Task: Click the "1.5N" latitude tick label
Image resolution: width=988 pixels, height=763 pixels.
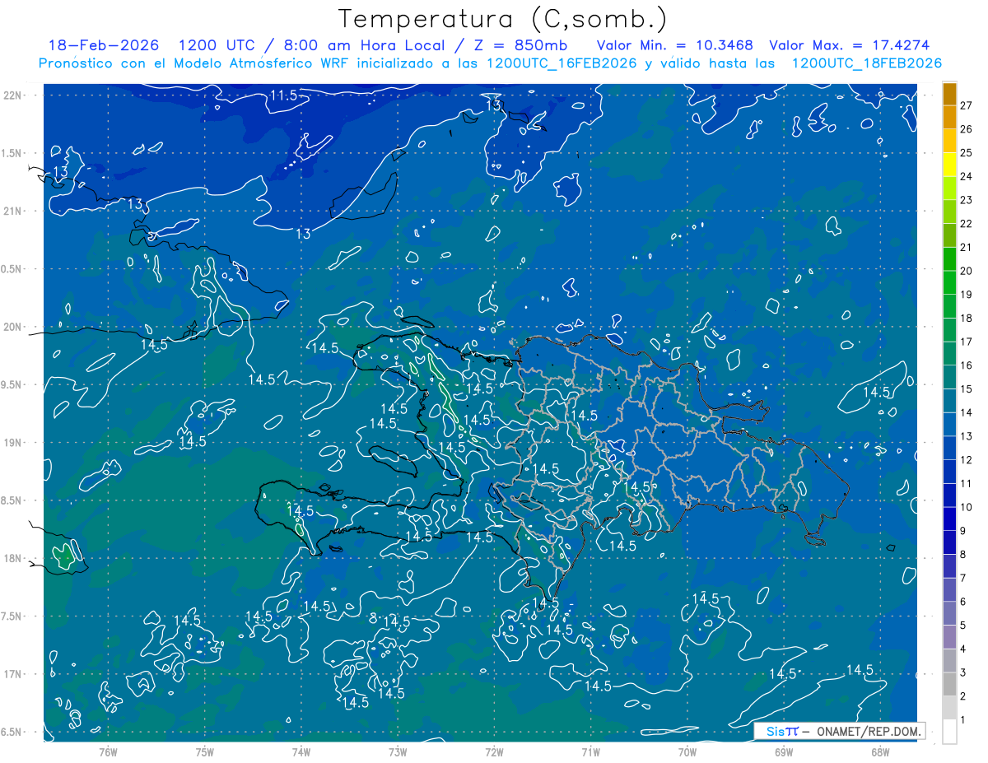Action: (x=13, y=153)
